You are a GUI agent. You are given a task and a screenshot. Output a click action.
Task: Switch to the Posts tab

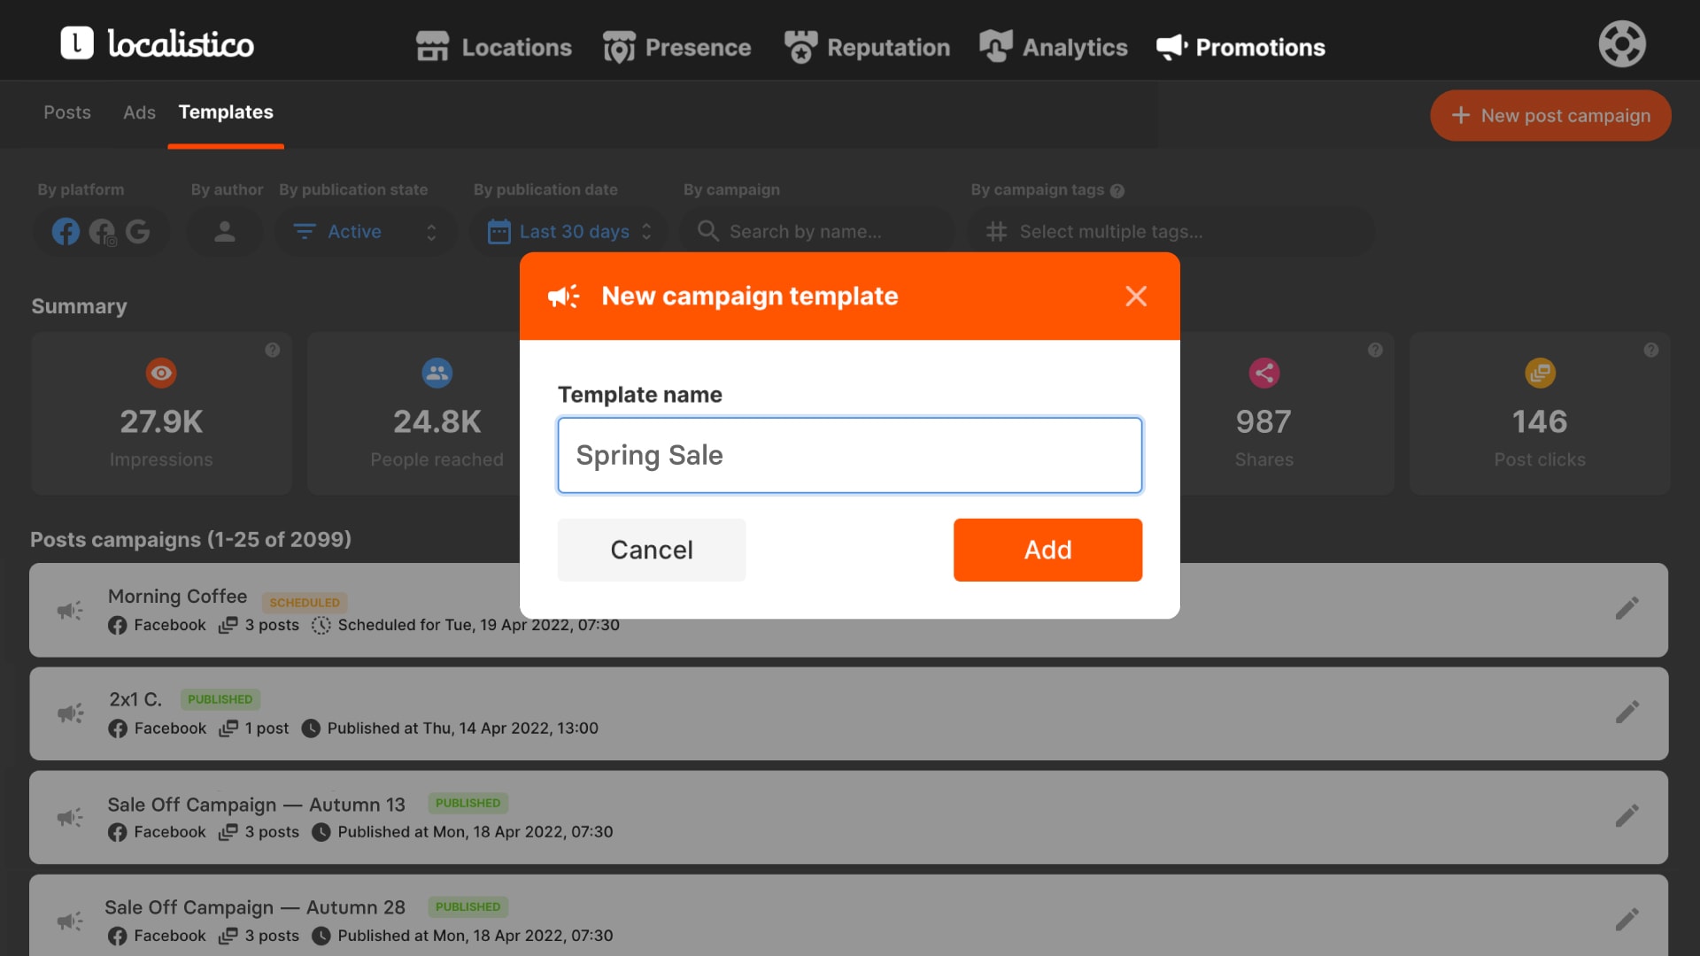coord(67,112)
